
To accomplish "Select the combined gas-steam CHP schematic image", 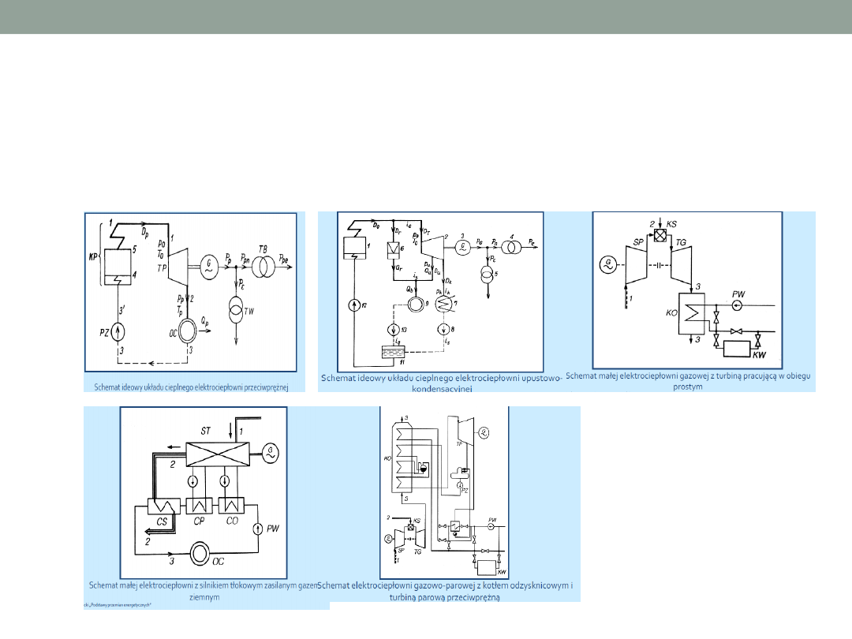I will point(444,493).
